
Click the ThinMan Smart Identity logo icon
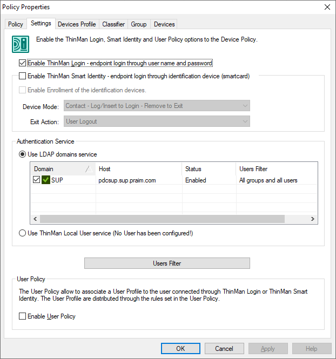21,44
